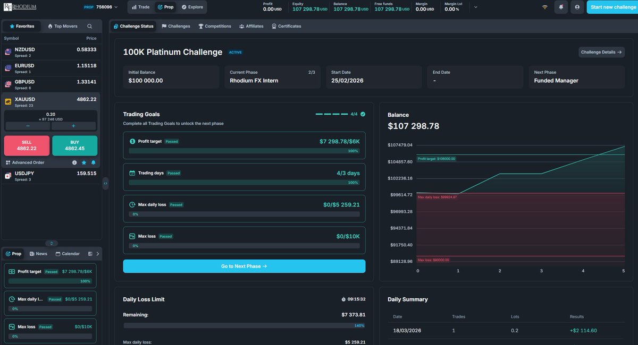The width and height of the screenshot is (638, 345).
Task: Click the 4/4 goals completed checkmark
Action: 363,114
